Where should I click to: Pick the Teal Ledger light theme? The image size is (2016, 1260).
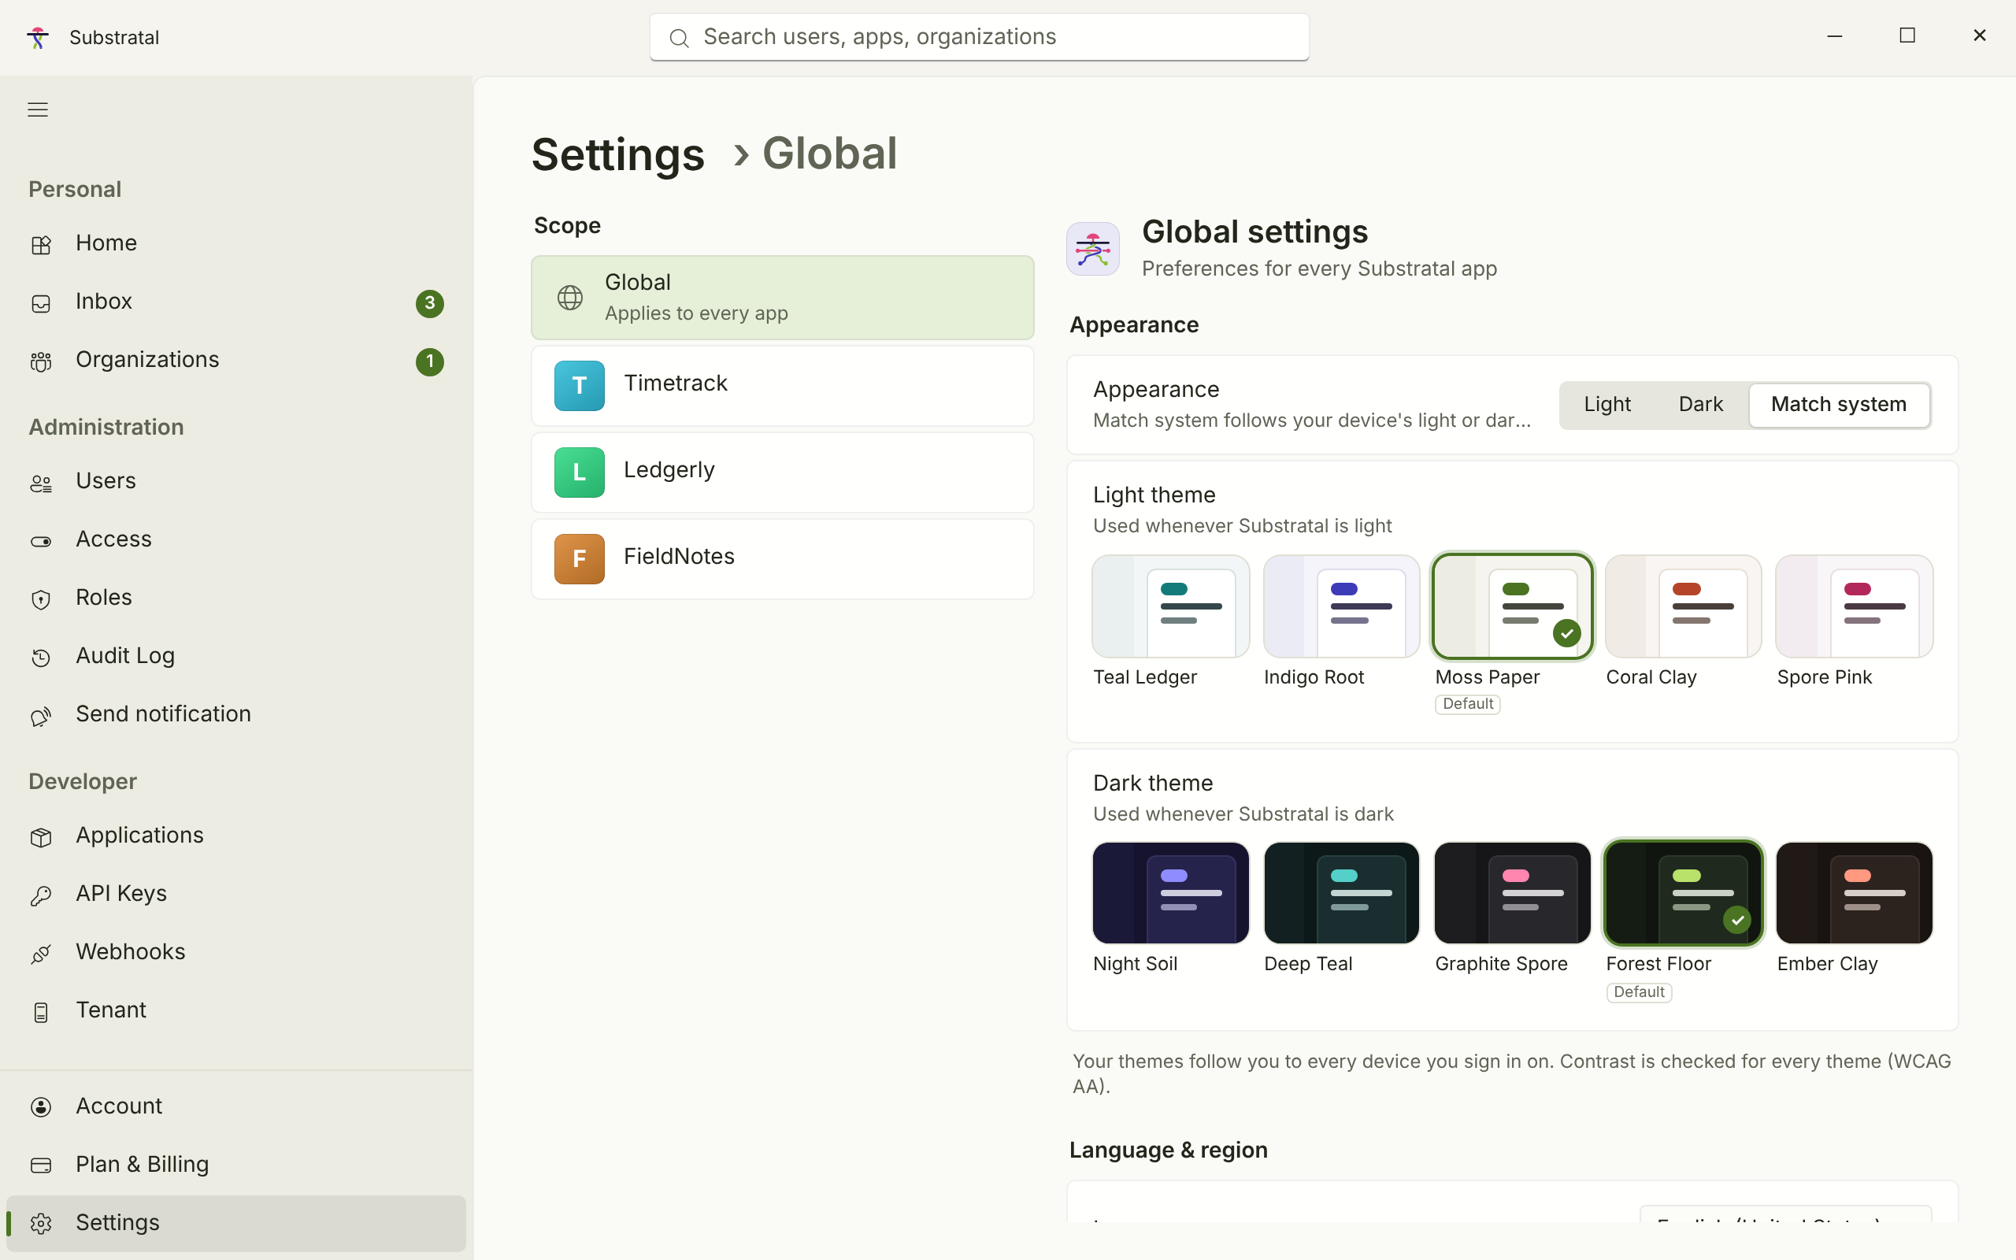(x=1170, y=606)
